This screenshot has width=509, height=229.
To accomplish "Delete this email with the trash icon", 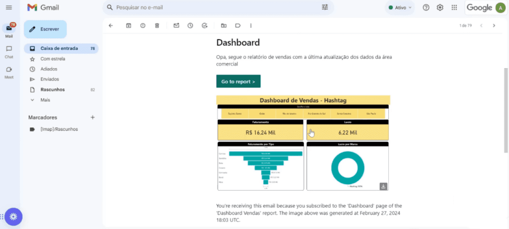I will pos(157,26).
